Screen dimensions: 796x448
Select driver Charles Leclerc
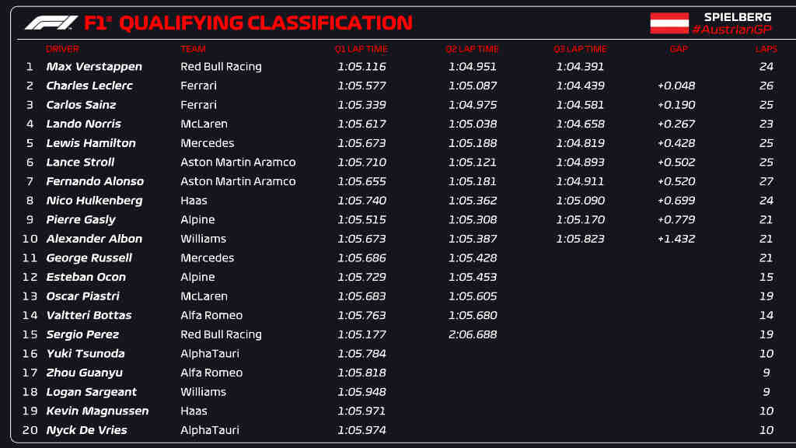pyautogui.click(x=89, y=86)
